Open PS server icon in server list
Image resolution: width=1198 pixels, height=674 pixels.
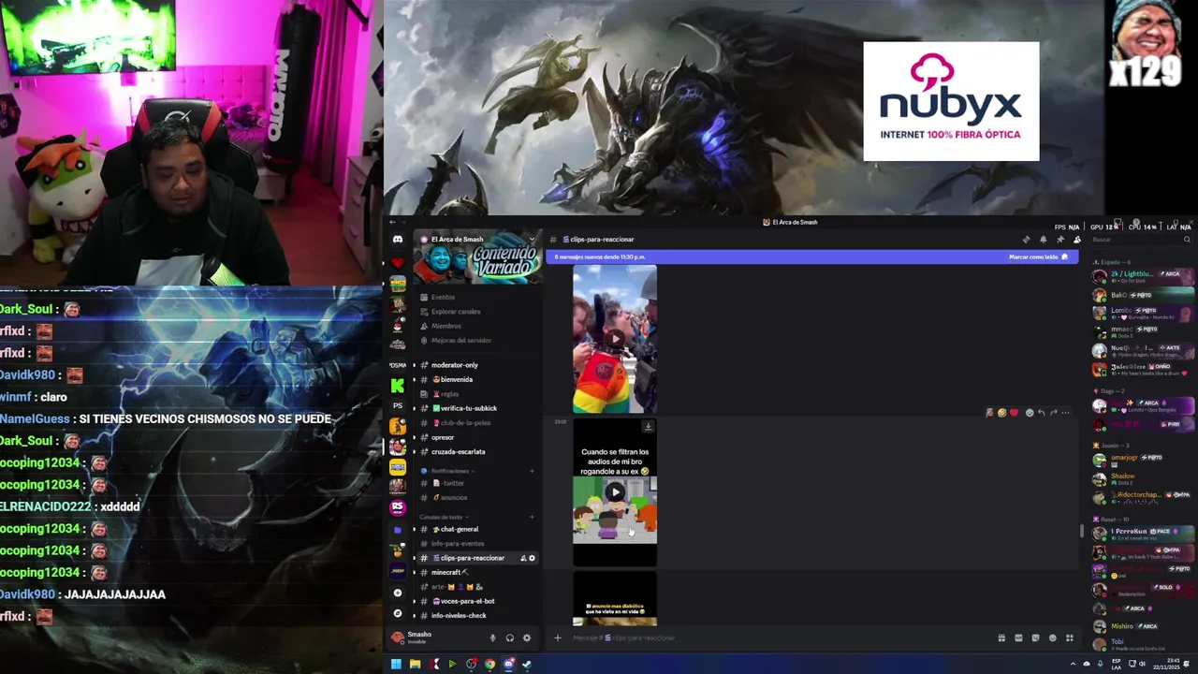[x=398, y=405]
